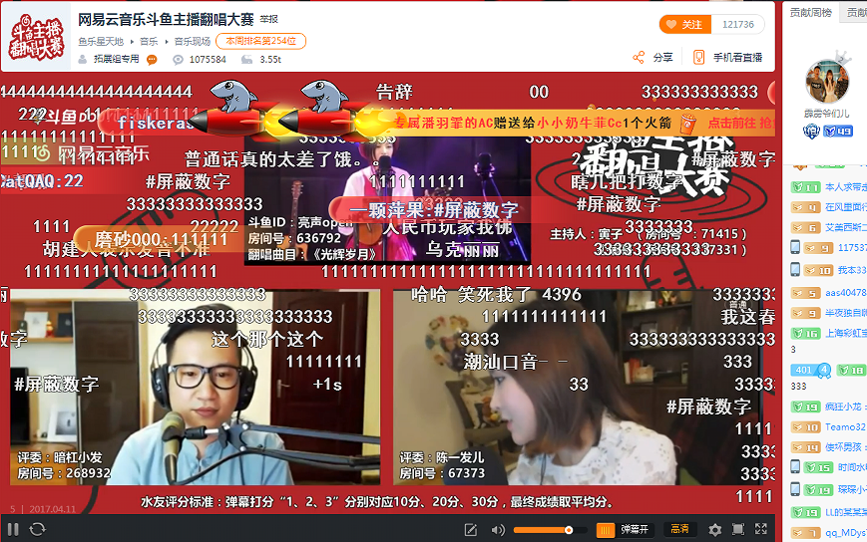Click the 401 fan badge in chat

810,370
